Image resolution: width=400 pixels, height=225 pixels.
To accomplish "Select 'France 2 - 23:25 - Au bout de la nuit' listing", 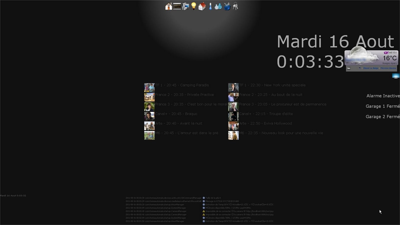I will pyautogui.click(x=271, y=95).
